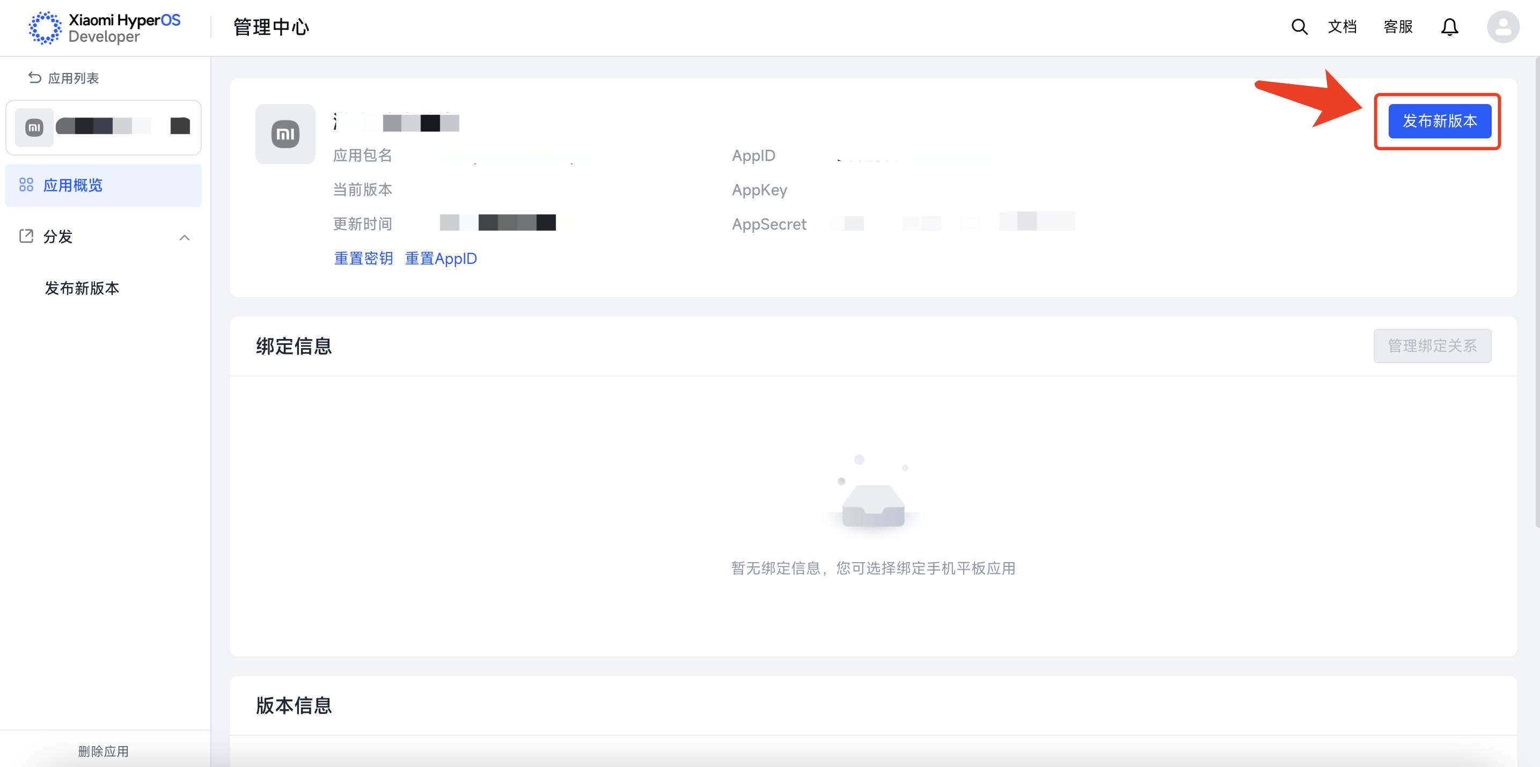
Task: Click the 分发 share icon
Action: pos(26,237)
